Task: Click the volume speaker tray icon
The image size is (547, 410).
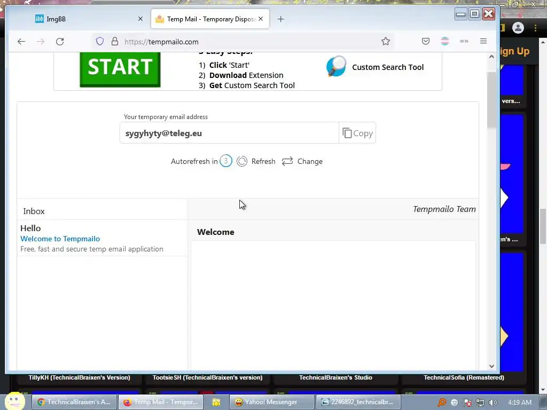Action: pyautogui.click(x=493, y=403)
